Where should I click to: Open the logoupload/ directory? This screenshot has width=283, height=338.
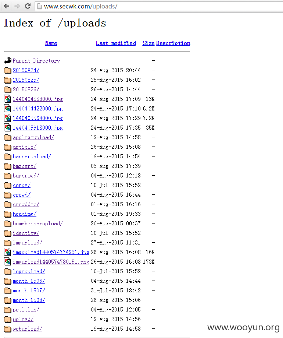[29, 271]
